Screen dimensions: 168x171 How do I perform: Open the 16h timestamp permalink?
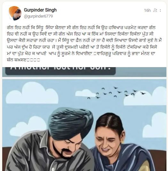pos(147,10)
